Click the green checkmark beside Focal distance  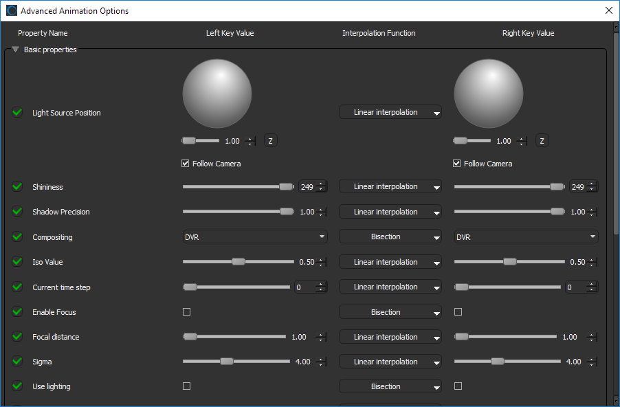click(17, 337)
